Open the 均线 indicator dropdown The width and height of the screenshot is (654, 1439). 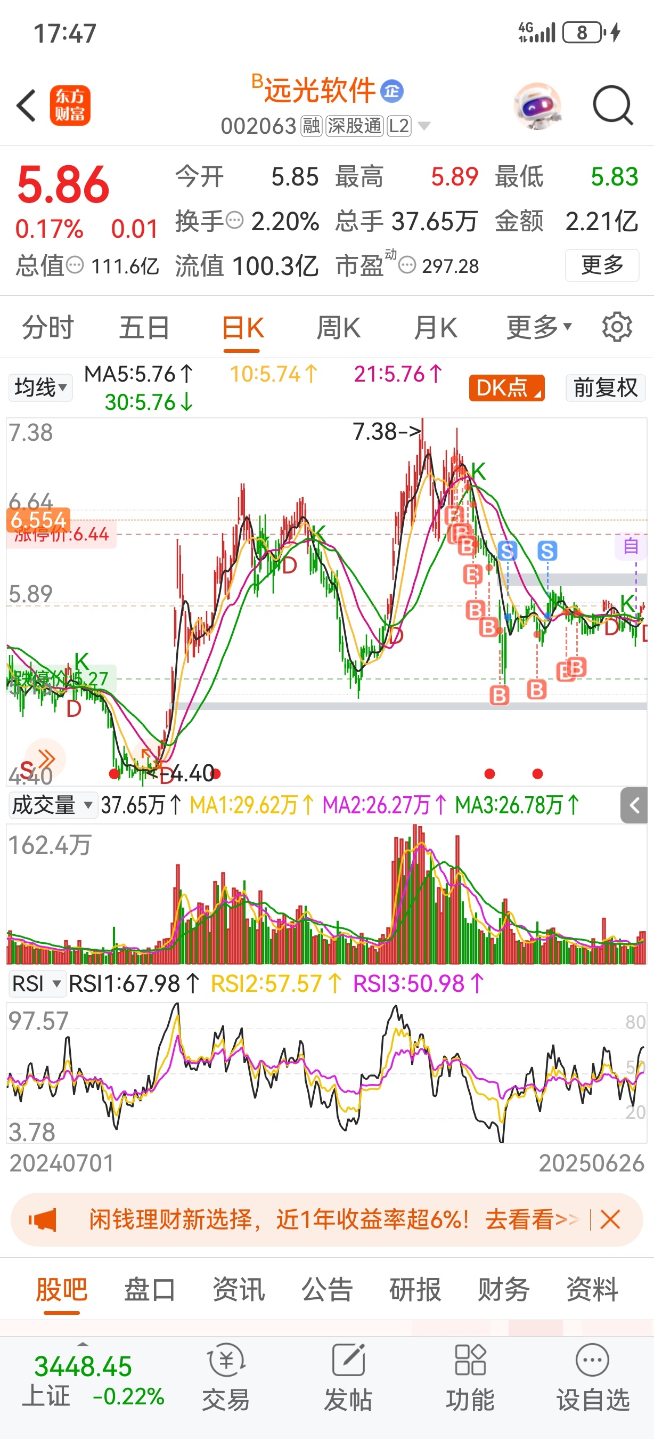(x=40, y=387)
